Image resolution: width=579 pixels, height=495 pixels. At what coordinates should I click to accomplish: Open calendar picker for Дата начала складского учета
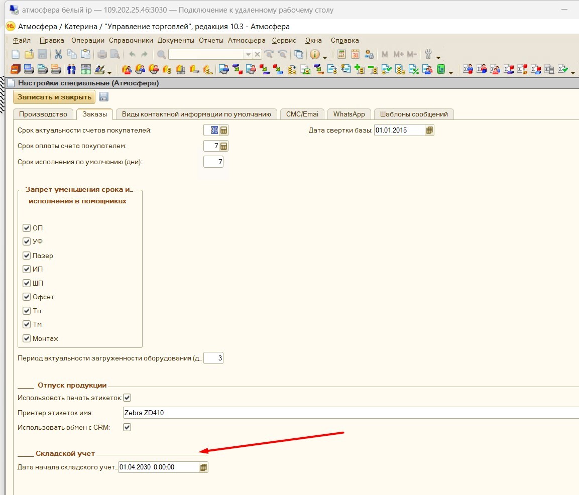pos(203,467)
